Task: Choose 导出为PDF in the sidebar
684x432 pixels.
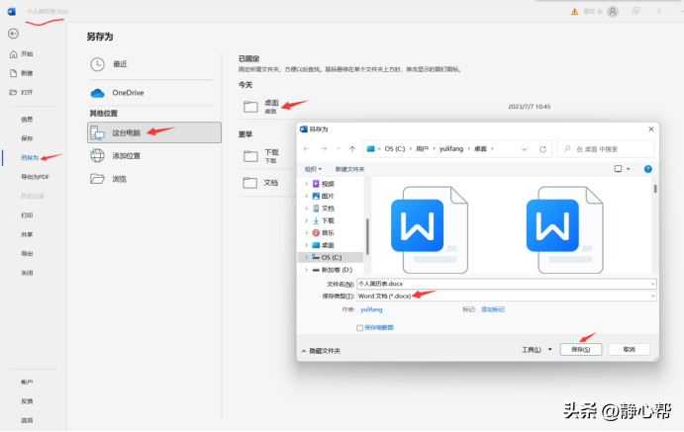Action: click(x=35, y=177)
